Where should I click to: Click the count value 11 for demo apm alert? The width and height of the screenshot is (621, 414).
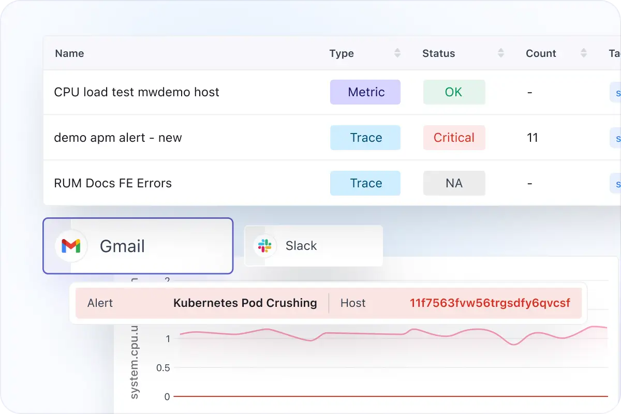coord(533,138)
